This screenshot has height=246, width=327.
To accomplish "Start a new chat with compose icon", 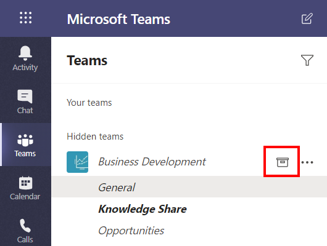I will click(x=307, y=18).
